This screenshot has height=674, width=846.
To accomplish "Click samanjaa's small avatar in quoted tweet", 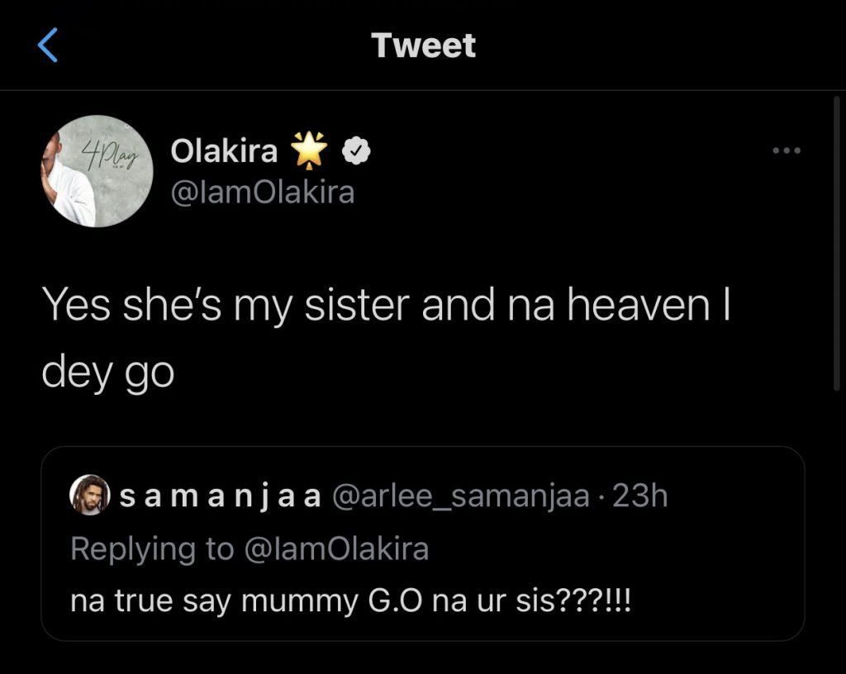I will pos(87,496).
